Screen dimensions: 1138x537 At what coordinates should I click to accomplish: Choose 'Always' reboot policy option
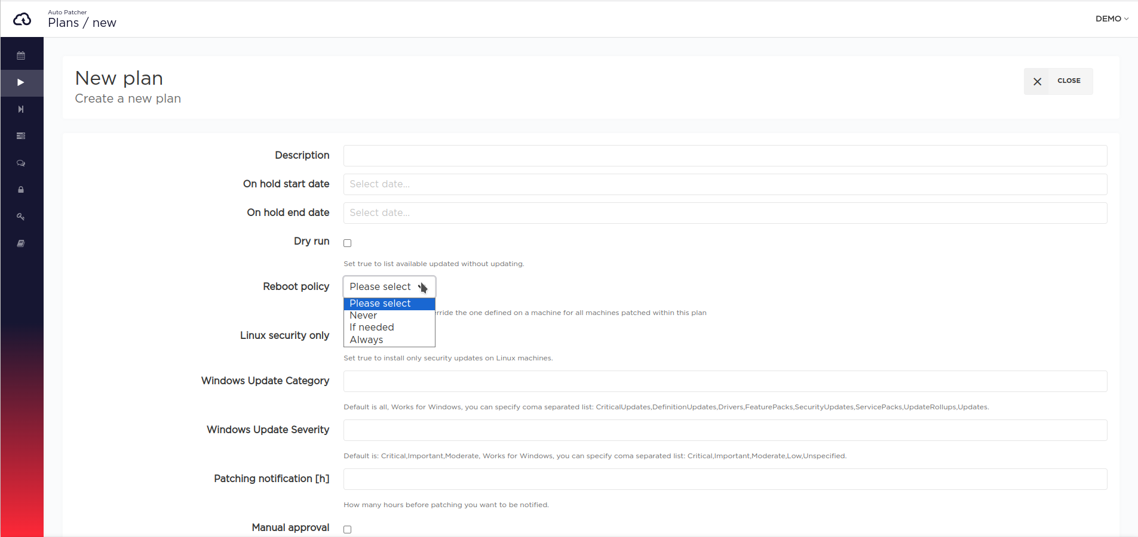click(389, 340)
